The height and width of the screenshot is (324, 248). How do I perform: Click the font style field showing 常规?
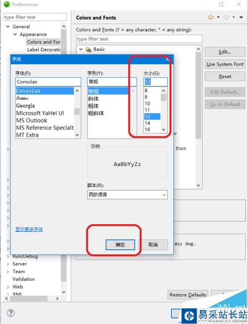pyautogui.click(x=112, y=82)
